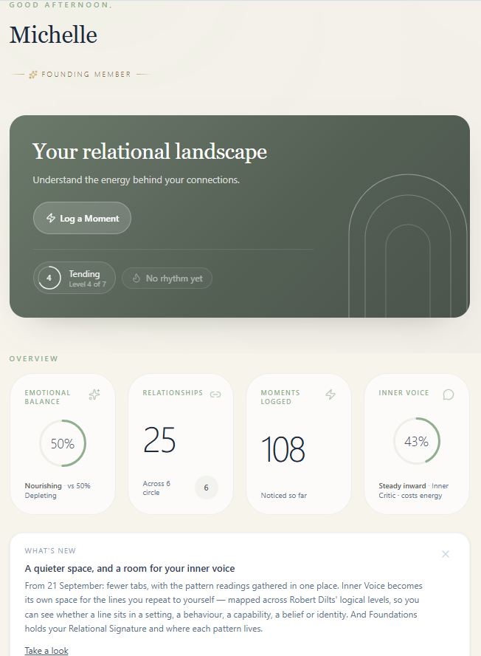The width and height of the screenshot is (481, 656).
Task: Click the sparkle icon on Emotional Balance card
Action: pos(94,394)
